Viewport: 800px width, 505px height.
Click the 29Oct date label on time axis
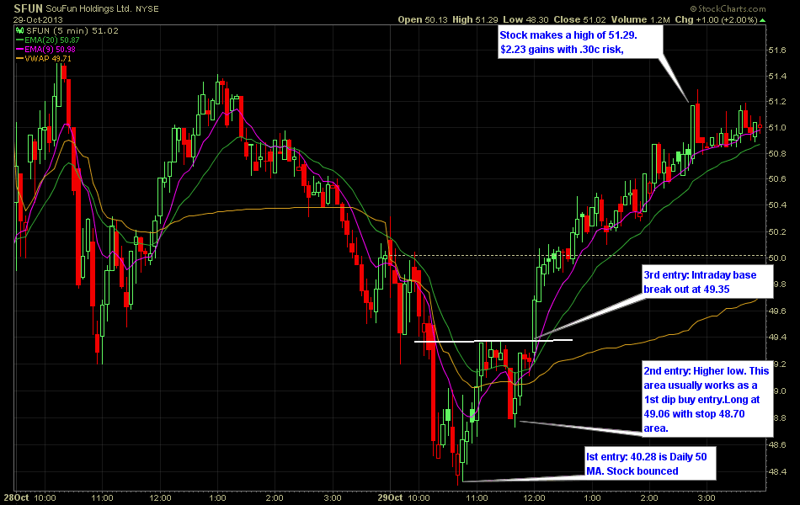390,498
